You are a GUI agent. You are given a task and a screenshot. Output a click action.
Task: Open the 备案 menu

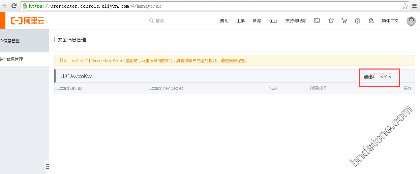[x=257, y=21]
